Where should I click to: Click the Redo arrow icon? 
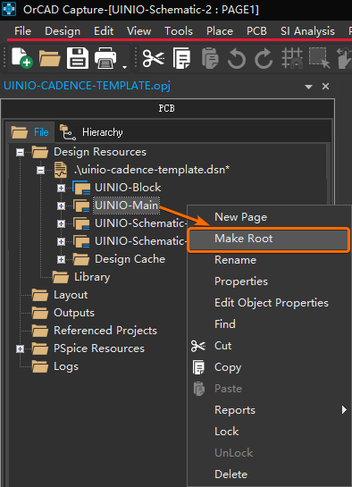(x=264, y=58)
